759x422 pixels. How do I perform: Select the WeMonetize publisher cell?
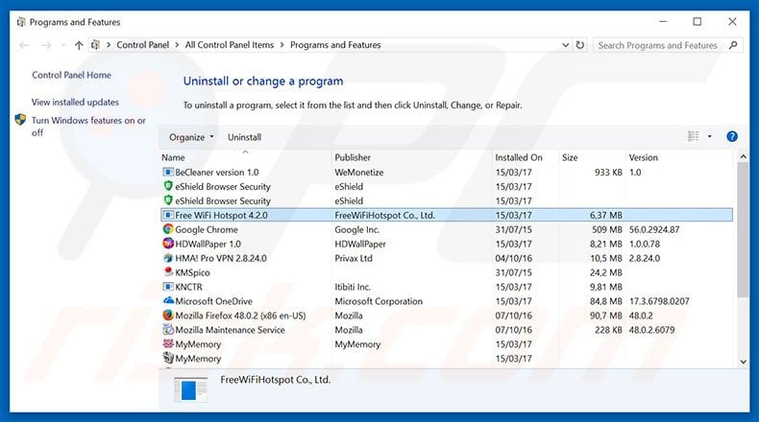coord(358,172)
